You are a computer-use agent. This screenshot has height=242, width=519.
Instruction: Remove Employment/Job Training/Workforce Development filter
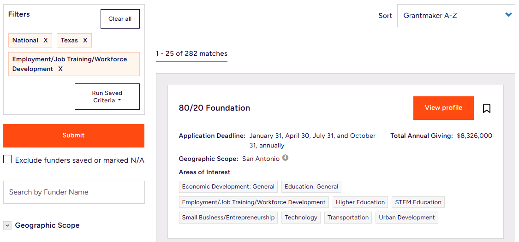point(60,69)
